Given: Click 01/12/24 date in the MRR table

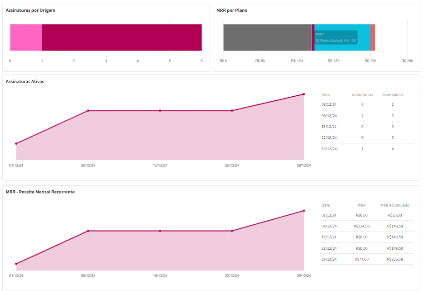Looking at the screenshot, I should (x=329, y=215).
